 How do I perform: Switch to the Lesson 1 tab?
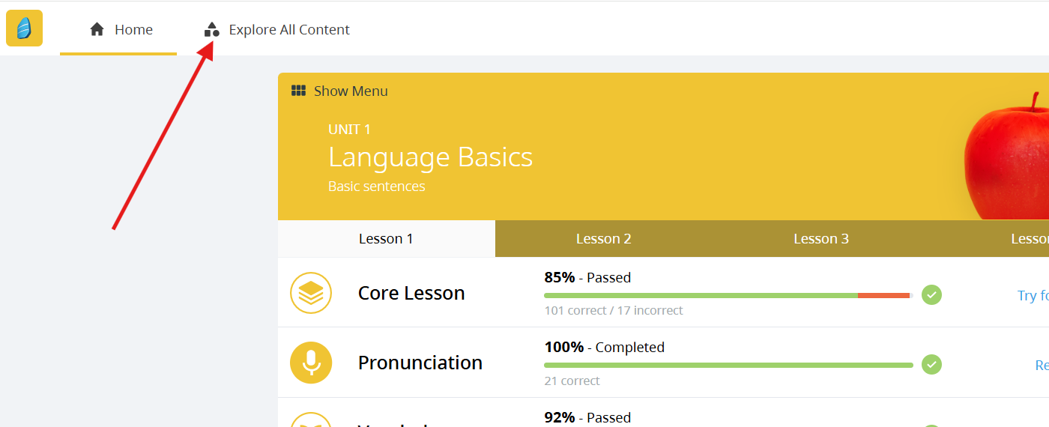tap(386, 239)
